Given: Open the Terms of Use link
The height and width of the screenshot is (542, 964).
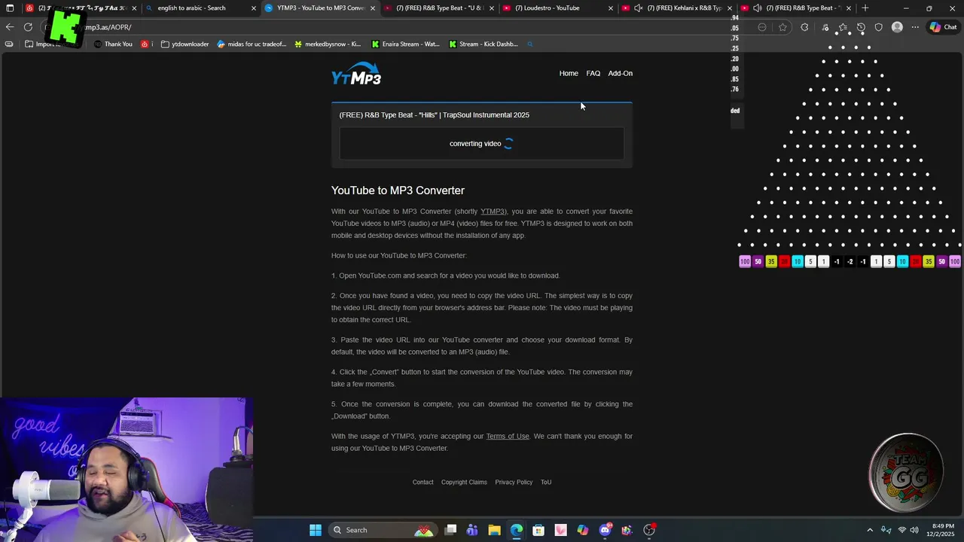Looking at the screenshot, I should tap(508, 436).
